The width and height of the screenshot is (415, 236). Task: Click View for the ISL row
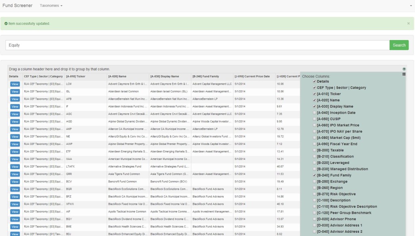click(15, 92)
